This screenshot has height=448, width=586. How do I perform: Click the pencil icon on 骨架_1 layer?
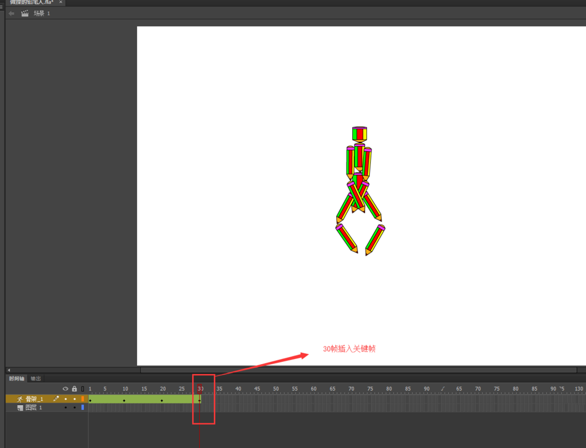(x=56, y=399)
